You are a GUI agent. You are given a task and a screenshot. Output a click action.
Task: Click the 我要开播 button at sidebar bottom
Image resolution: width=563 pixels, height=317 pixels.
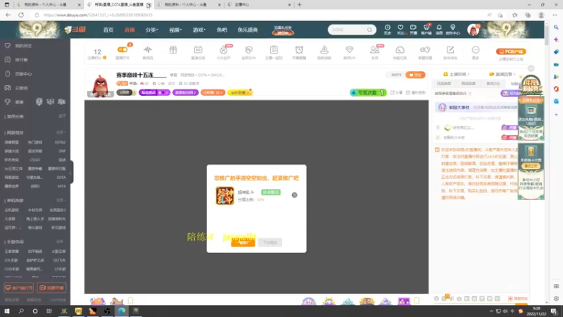click(51, 287)
